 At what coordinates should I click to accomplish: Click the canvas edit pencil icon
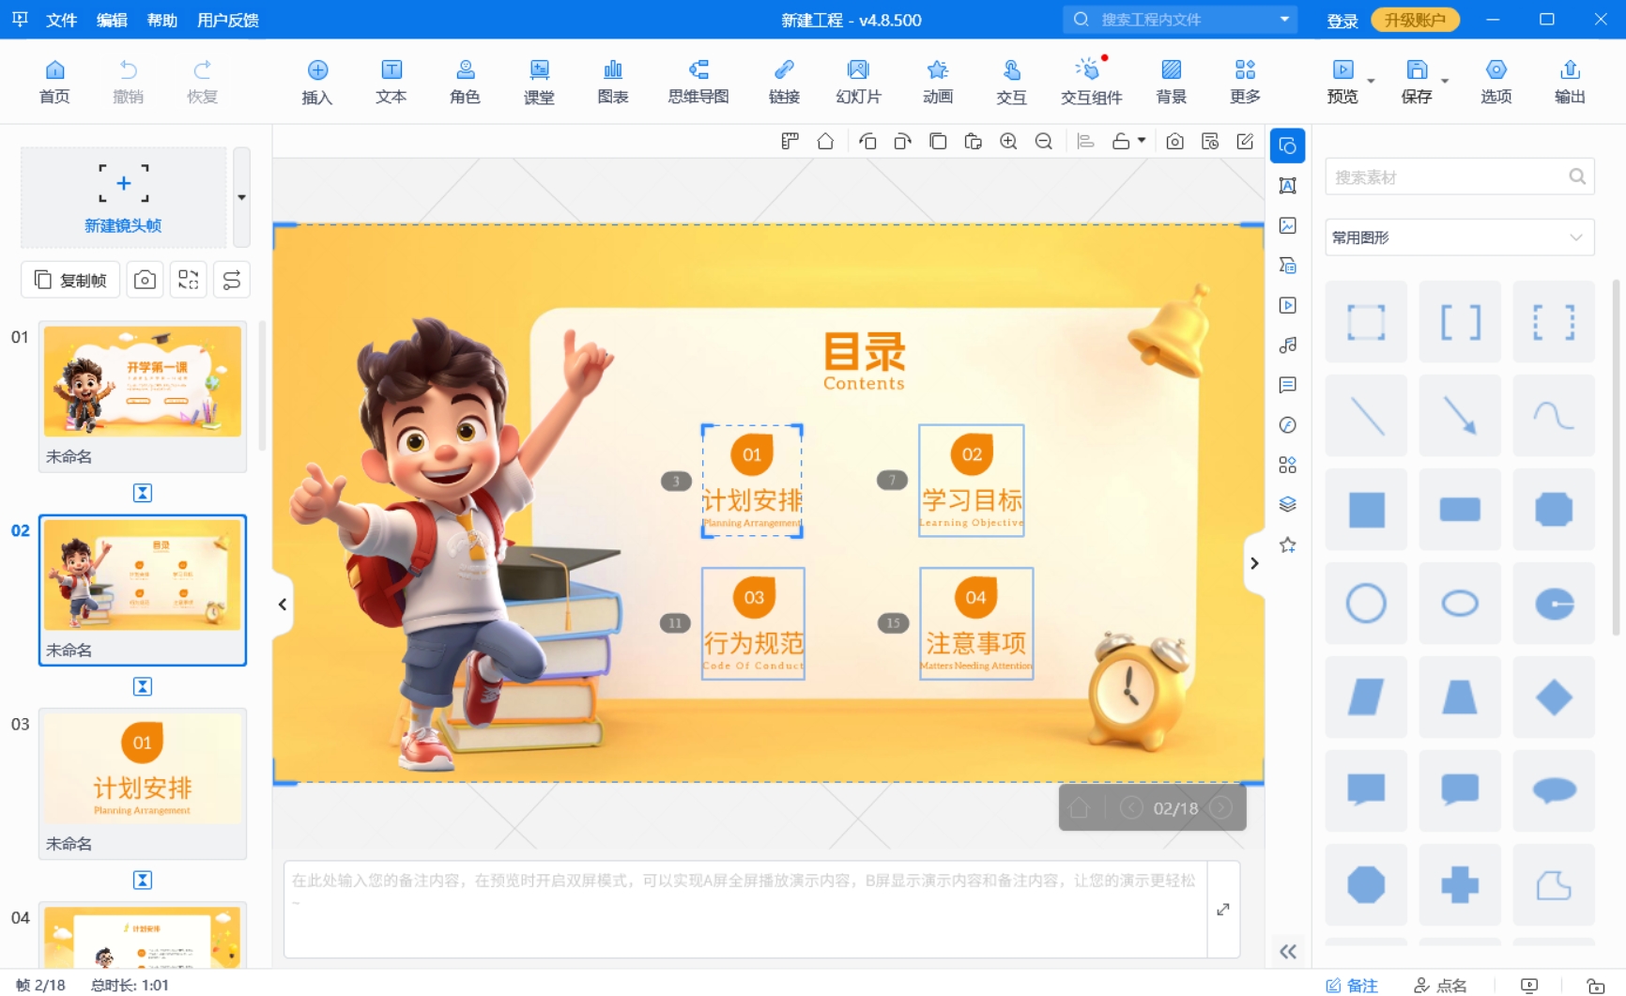1245,142
